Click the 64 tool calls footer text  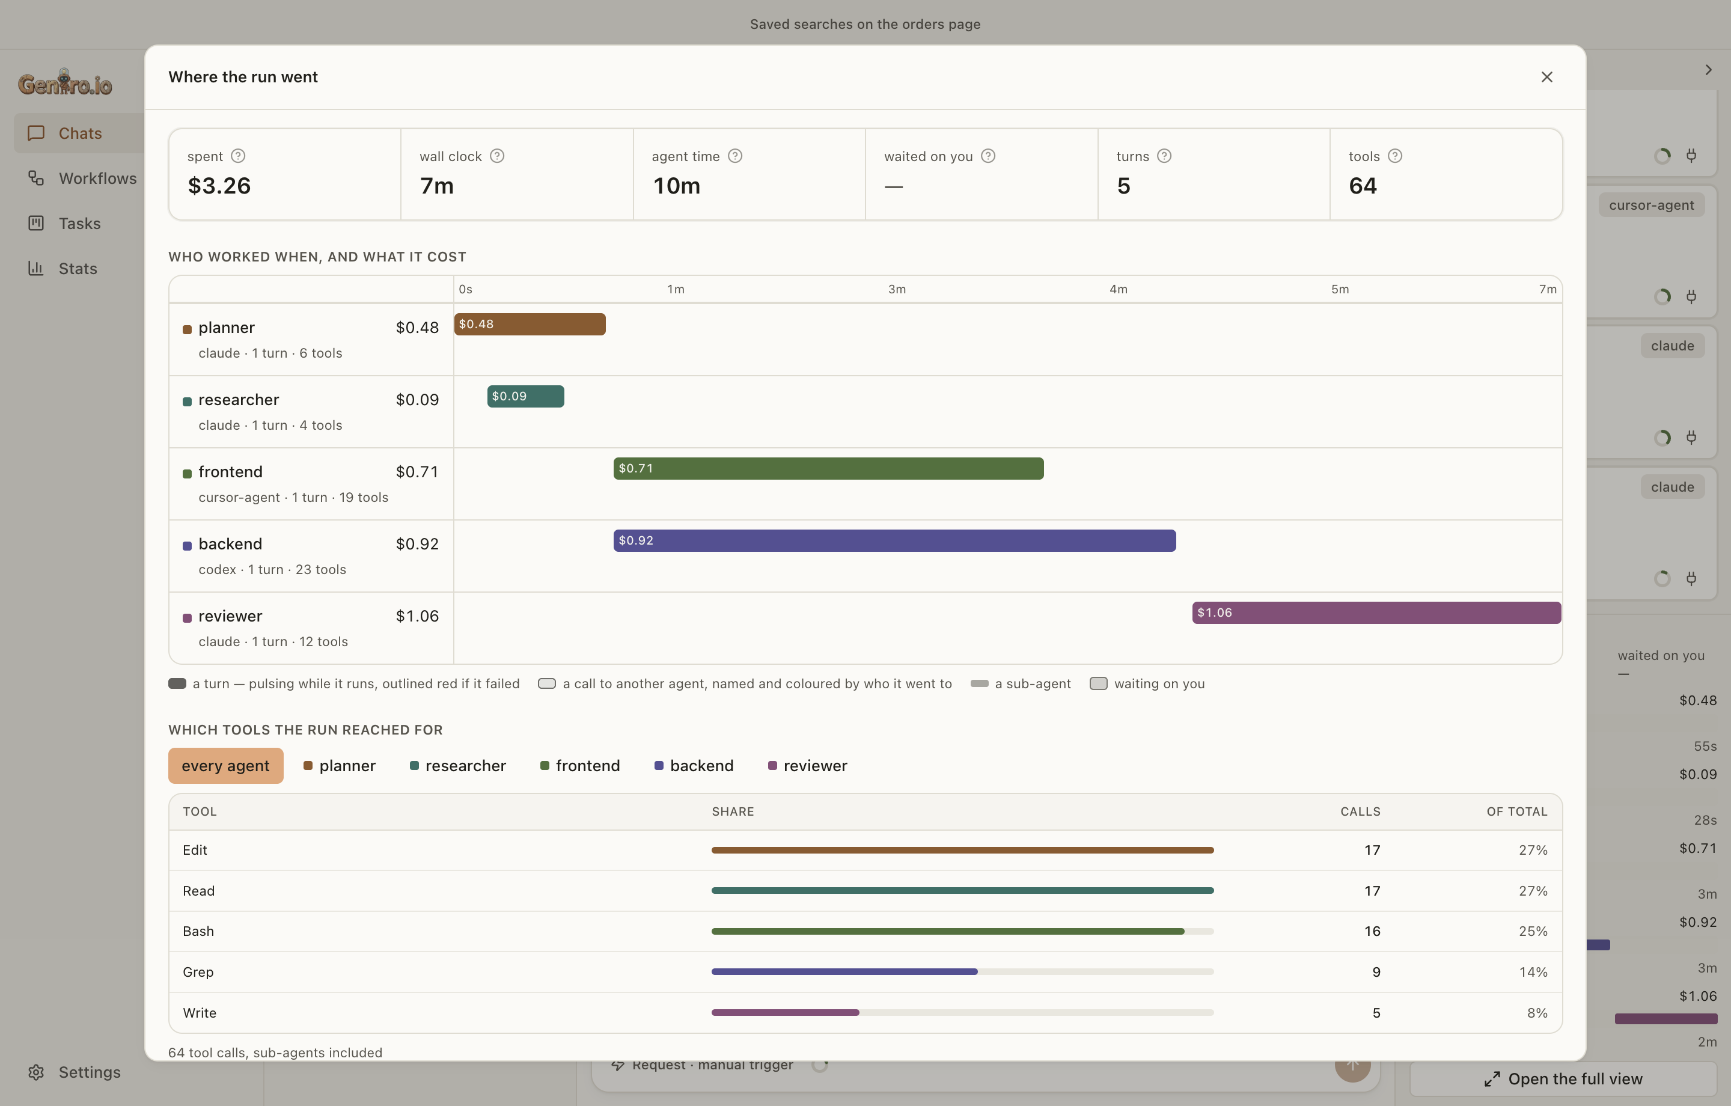click(x=275, y=1052)
